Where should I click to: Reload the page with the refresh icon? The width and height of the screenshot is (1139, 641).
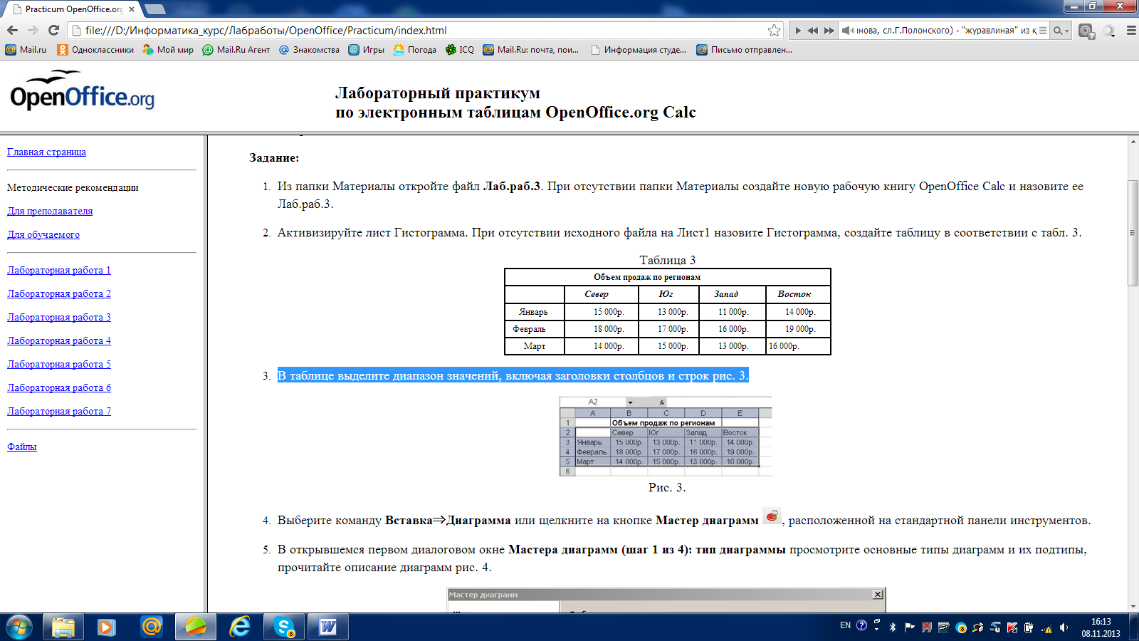(53, 30)
